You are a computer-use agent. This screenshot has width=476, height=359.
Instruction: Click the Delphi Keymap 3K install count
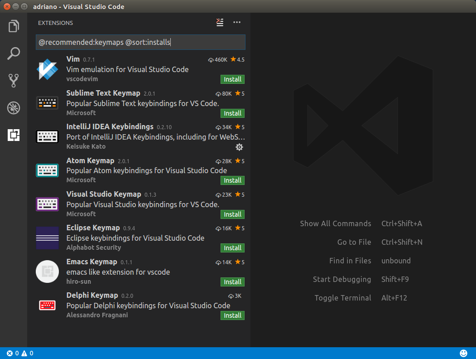(x=235, y=296)
